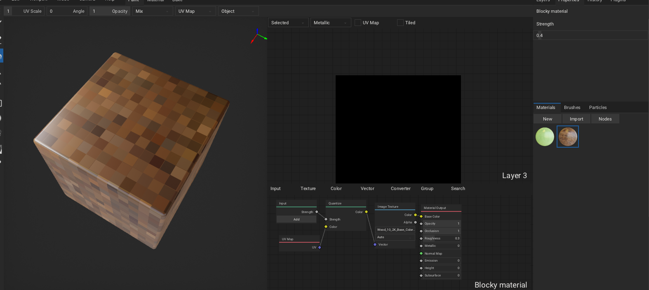
Task: Open the Object dropdown
Action: coord(238,11)
